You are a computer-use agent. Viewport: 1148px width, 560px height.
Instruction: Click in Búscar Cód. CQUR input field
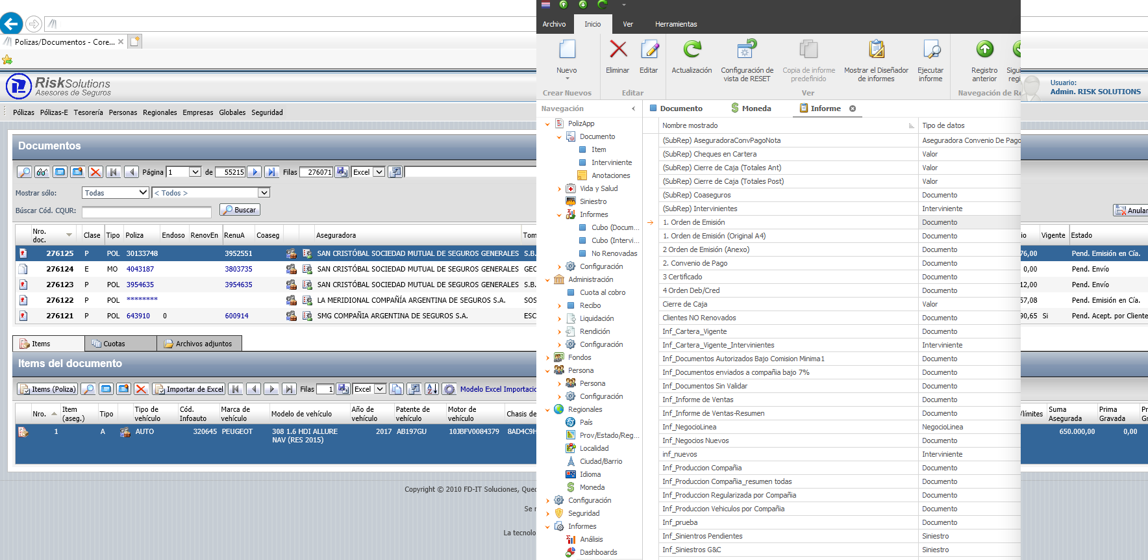pos(147,212)
